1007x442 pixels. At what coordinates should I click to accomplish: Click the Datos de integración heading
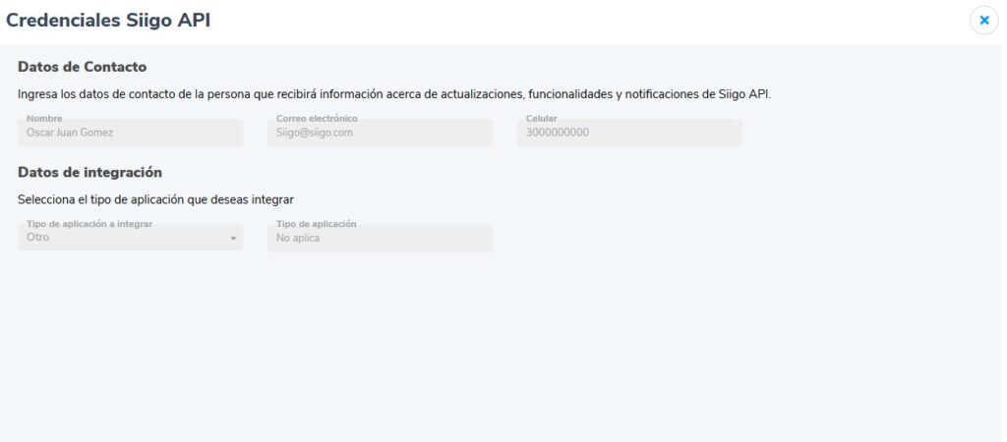pos(89,172)
